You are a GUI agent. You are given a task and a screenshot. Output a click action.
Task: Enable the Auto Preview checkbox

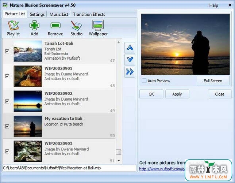(144, 81)
